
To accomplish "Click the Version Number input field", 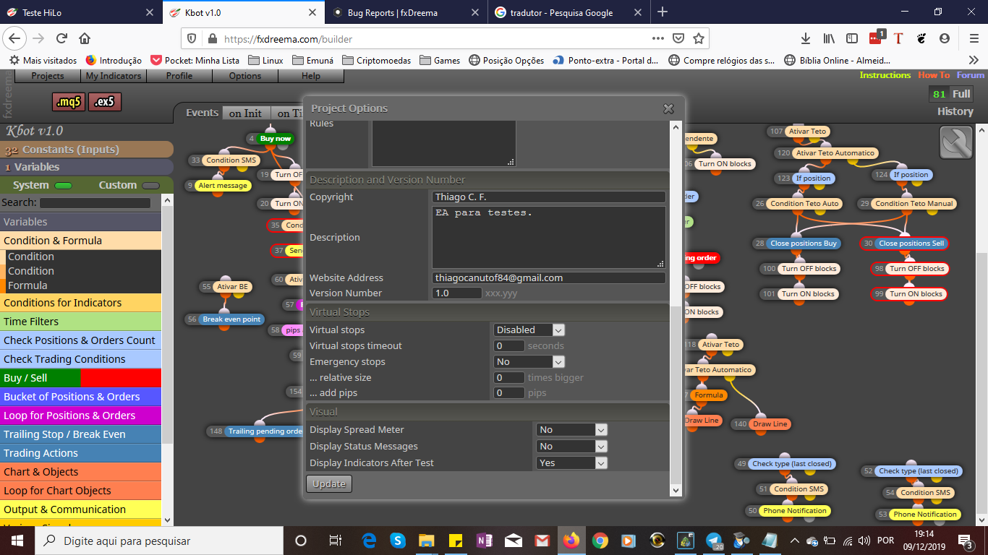I will (457, 293).
